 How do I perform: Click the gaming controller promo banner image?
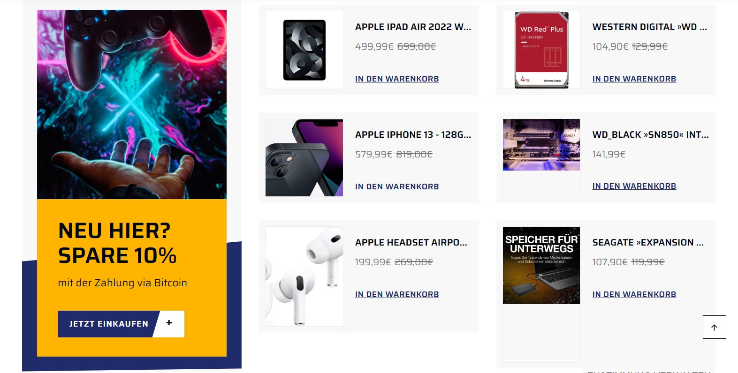(x=132, y=104)
